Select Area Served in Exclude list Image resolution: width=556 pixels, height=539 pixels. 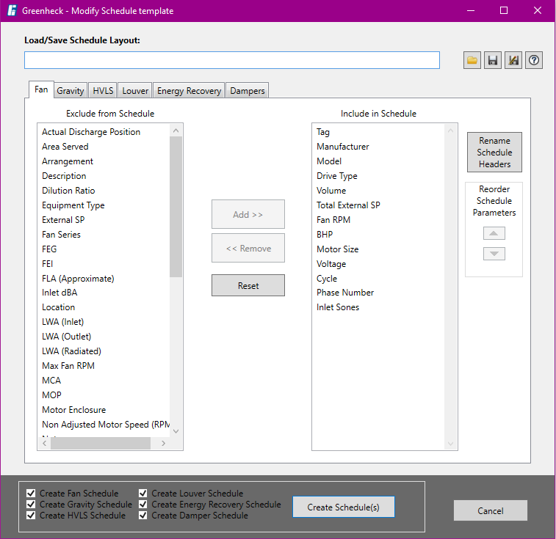pos(65,147)
